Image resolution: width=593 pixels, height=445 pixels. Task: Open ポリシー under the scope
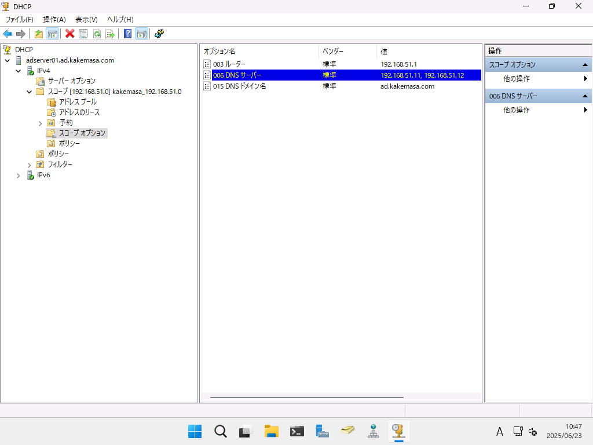tap(69, 144)
